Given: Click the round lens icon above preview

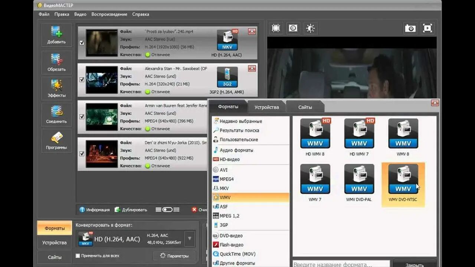Looking at the screenshot, I should click(293, 28).
